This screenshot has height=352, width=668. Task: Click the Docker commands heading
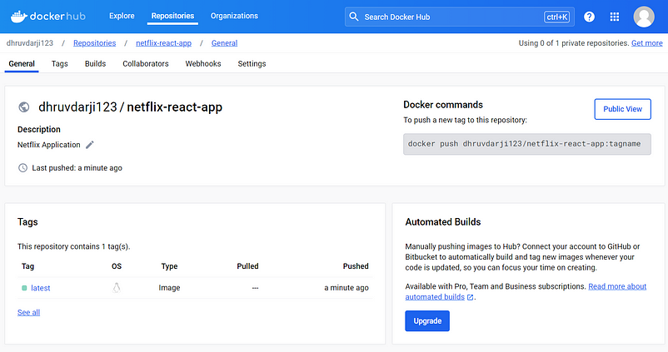pyautogui.click(x=443, y=105)
